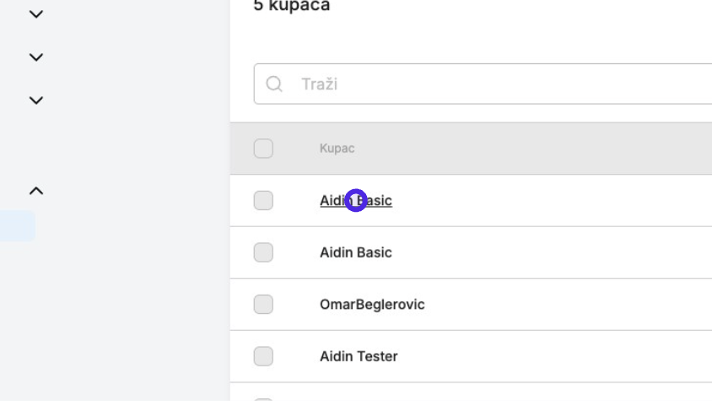Check the partially visible checkbox below Aidin Tester
This screenshot has width=712, height=401.
[x=263, y=399]
